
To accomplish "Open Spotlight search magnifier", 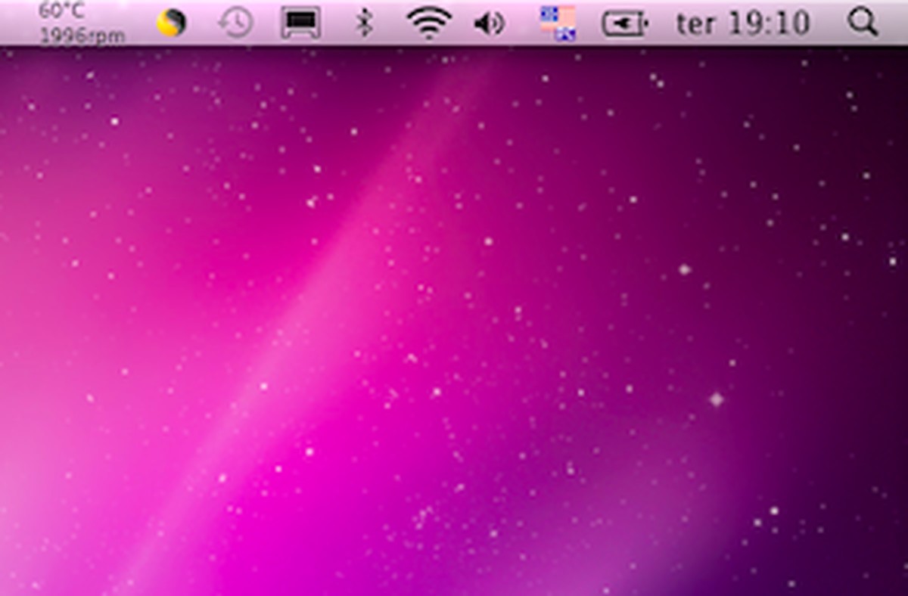I will pos(863,23).
